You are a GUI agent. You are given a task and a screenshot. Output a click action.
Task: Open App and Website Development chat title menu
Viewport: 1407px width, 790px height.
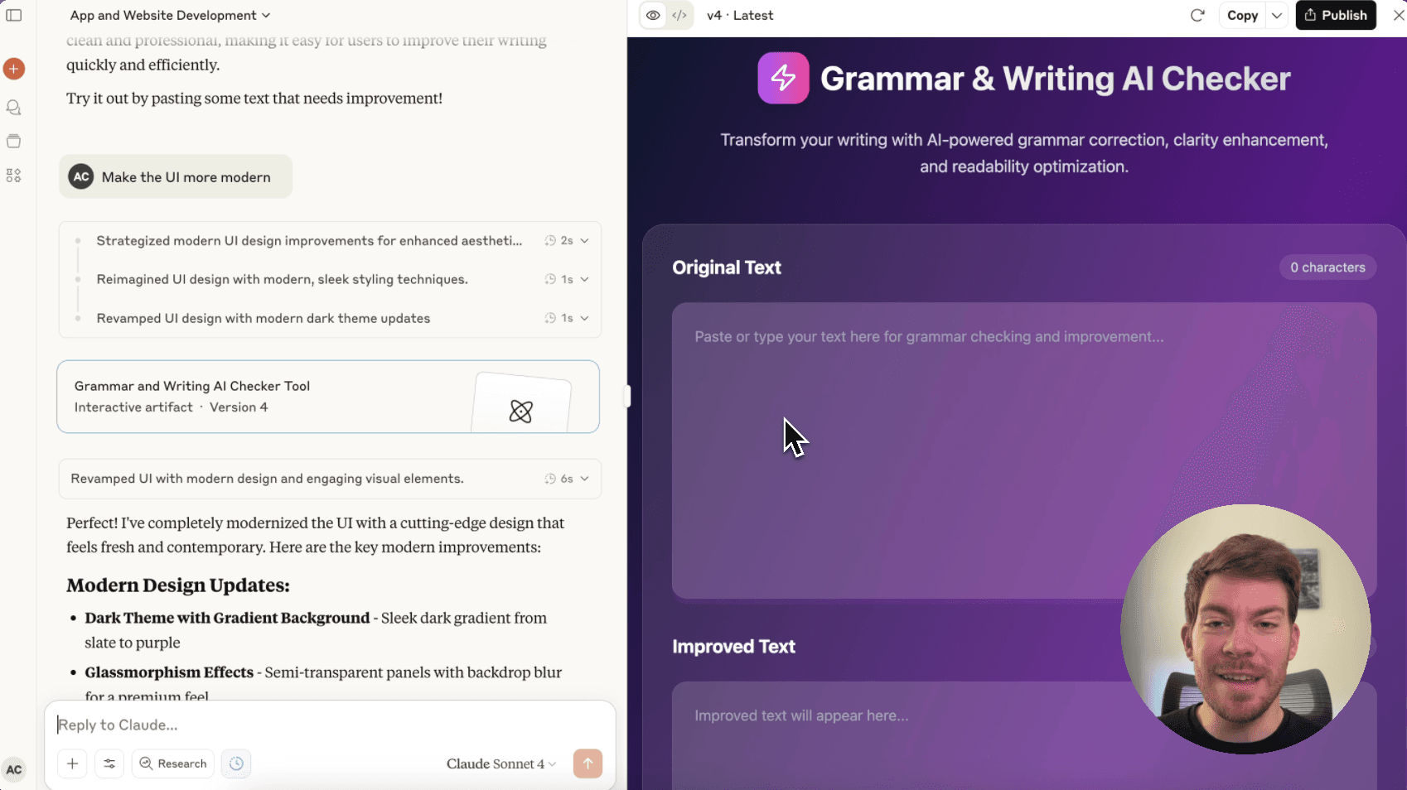pos(170,15)
